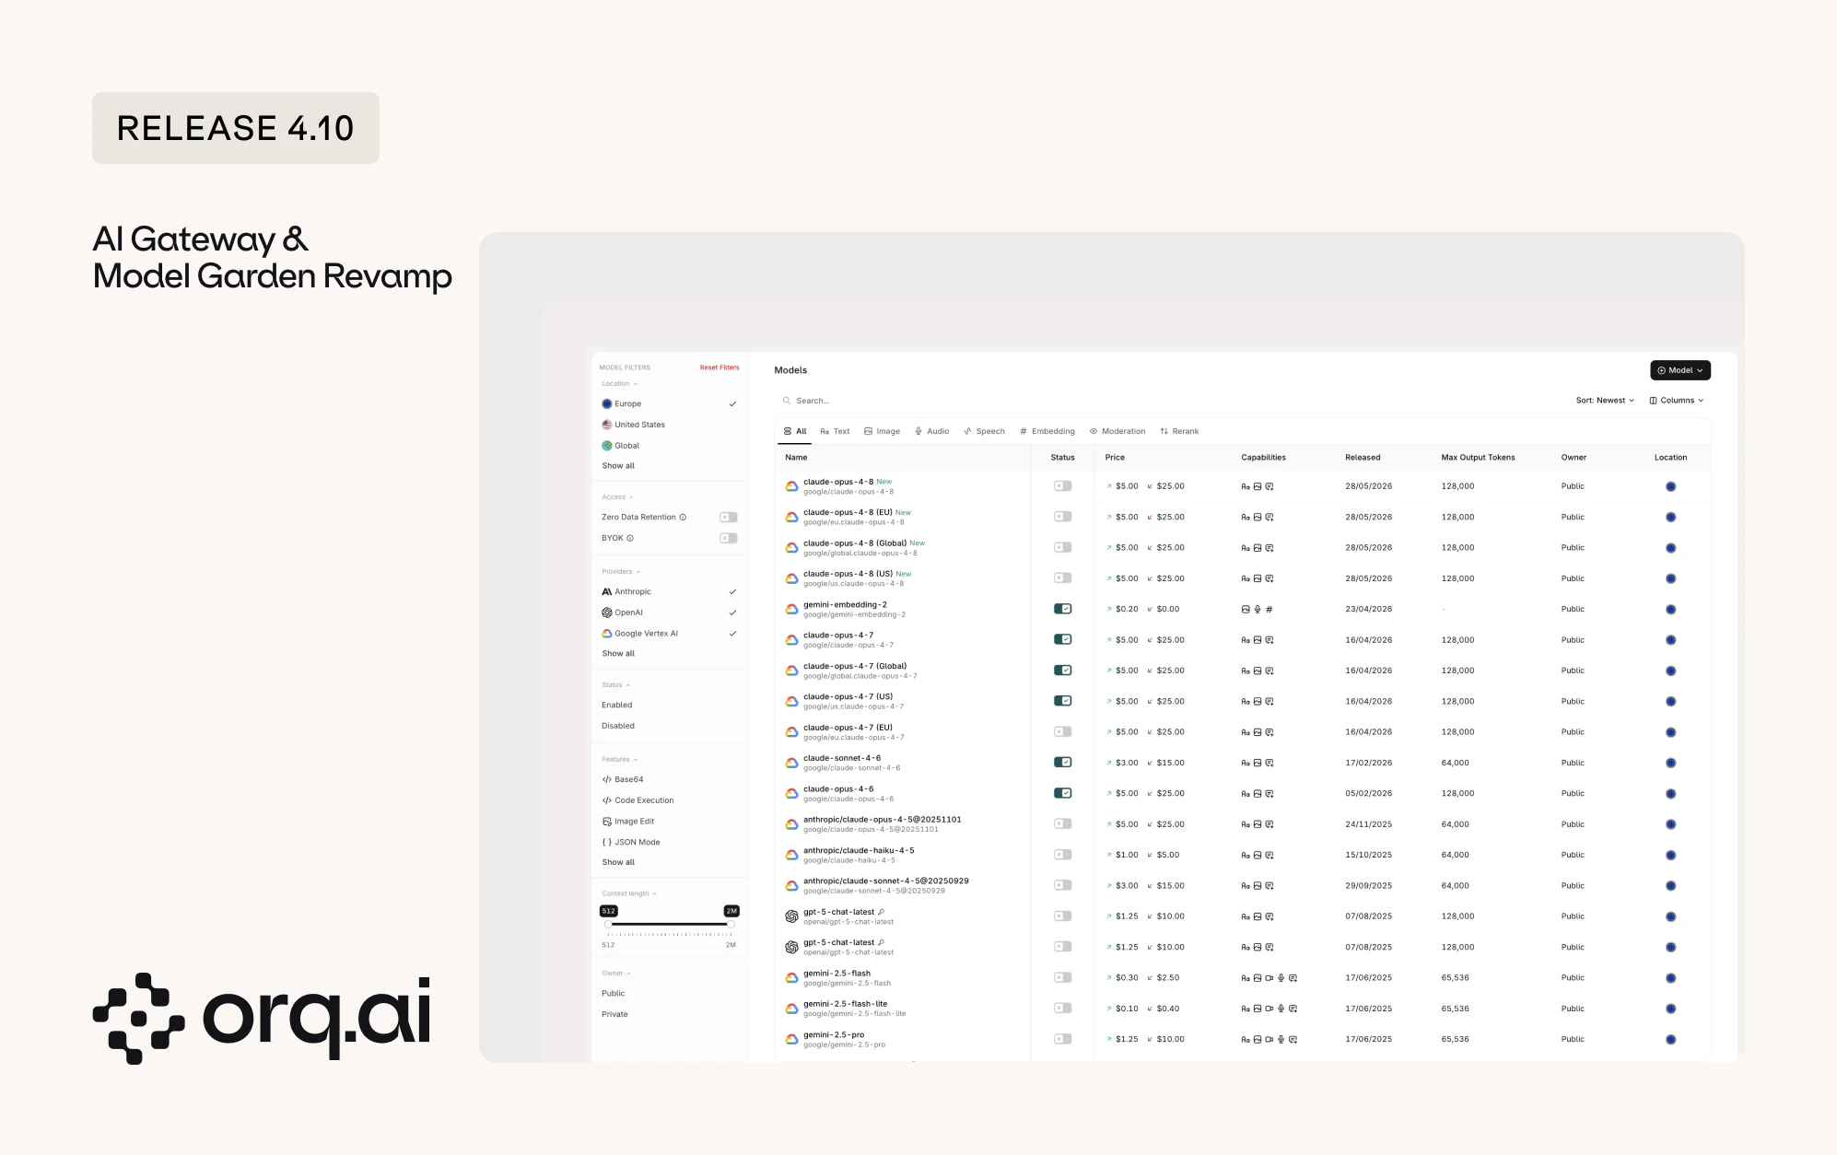Switch to the Rerank tab

click(1179, 431)
